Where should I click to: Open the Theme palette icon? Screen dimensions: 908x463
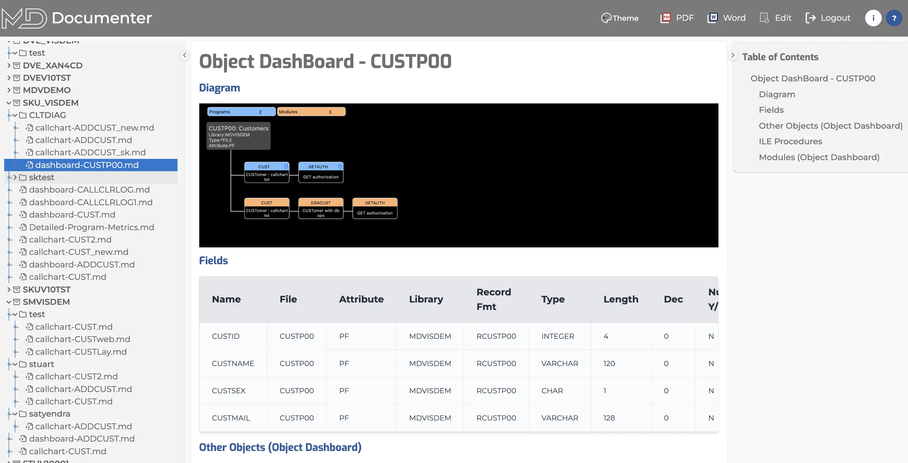point(606,18)
